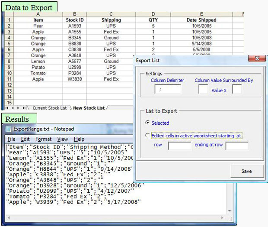This screenshot has height=227, width=268.
Task: Select column C header in spreadsheet
Action: click(111, 14)
